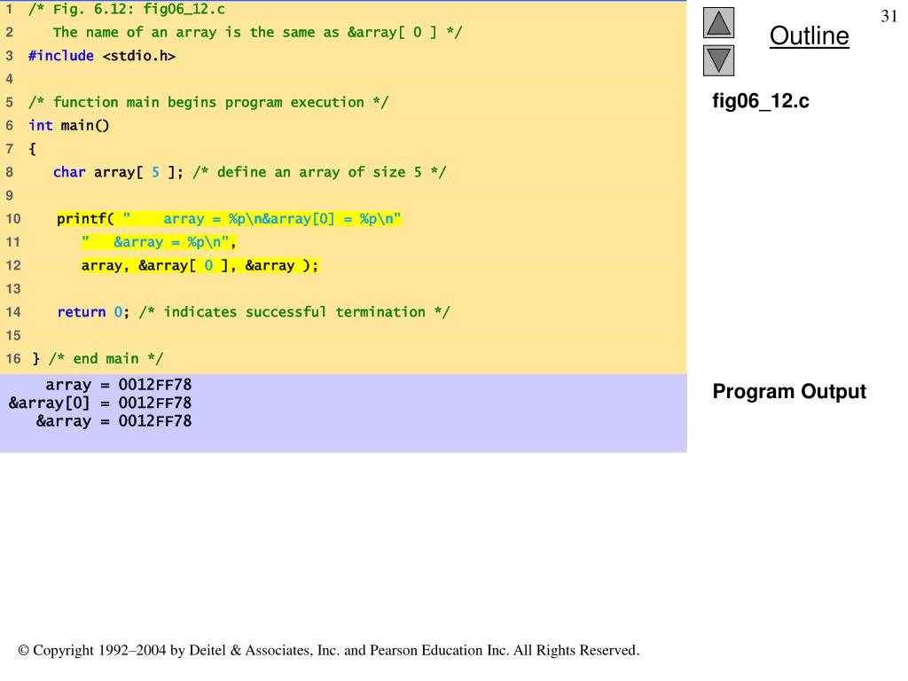Click the function main begins comment
The height and width of the screenshot is (681, 908).
point(208,102)
